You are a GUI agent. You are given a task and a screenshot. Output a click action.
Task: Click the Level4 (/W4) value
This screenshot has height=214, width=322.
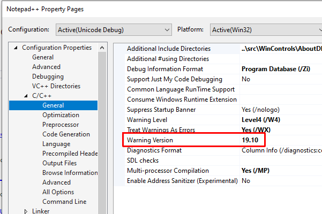click(x=261, y=120)
